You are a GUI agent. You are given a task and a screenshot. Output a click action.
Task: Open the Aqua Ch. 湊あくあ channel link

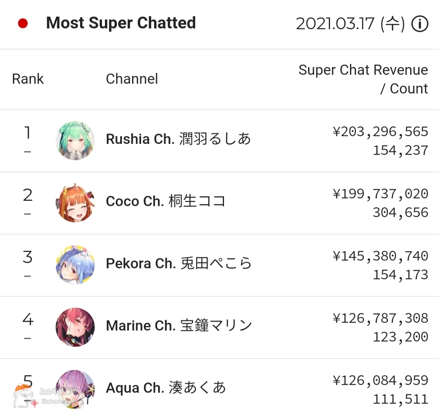tap(166, 387)
